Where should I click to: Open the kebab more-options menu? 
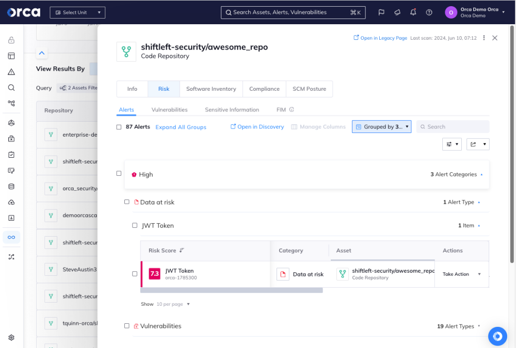(x=484, y=38)
